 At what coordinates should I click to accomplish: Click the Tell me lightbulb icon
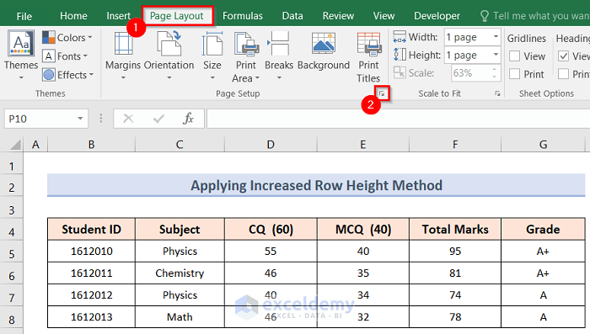click(x=485, y=16)
